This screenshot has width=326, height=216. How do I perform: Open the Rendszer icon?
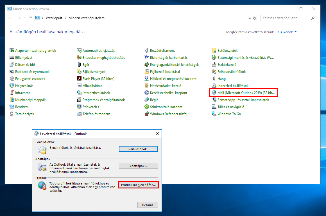tap(12, 107)
